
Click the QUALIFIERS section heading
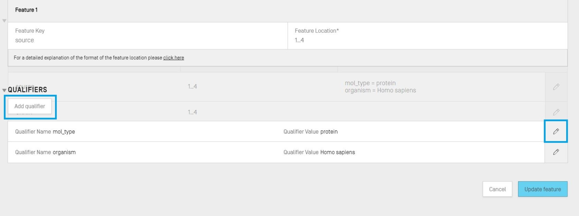point(27,90)
